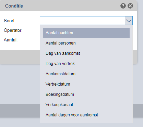The image size is (143, 127).
Task: Click the dark gray background band
Action: click(x=20, y=111)
